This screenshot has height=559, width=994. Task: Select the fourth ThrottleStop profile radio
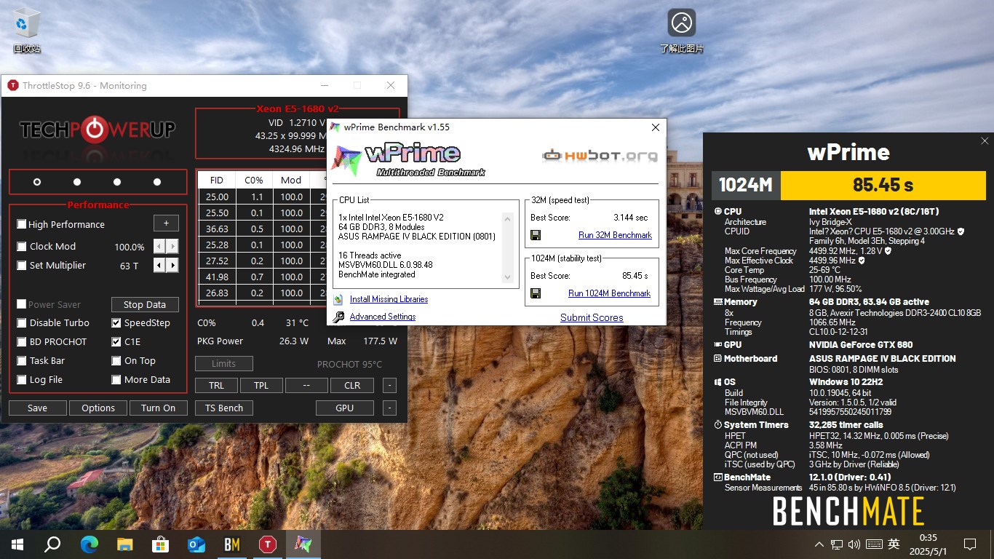(x=157, y=182)
